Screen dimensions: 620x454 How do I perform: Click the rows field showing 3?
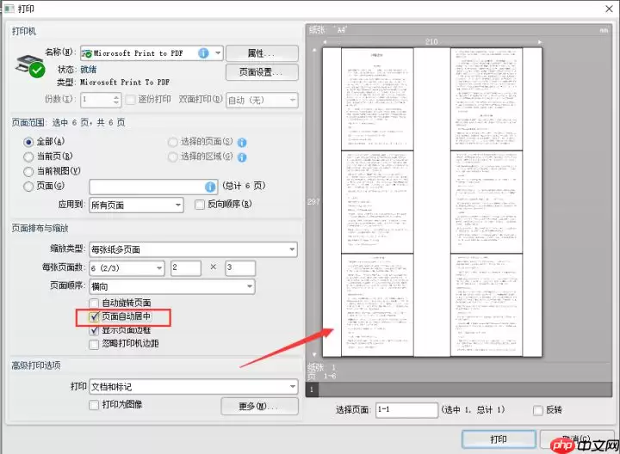240,268
